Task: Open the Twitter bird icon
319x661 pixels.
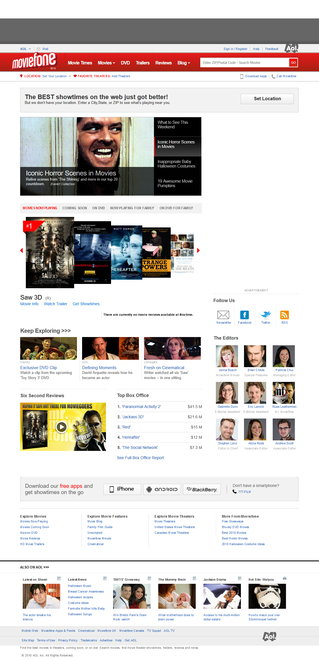Action: (266, 315)
